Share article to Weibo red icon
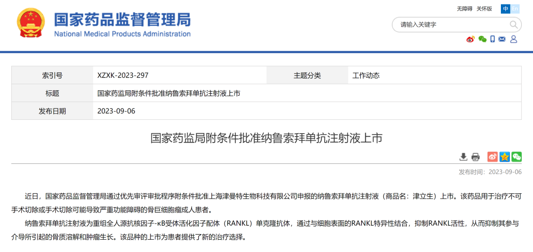The height and width of the screenshot is (252, 533). point(493,156)
